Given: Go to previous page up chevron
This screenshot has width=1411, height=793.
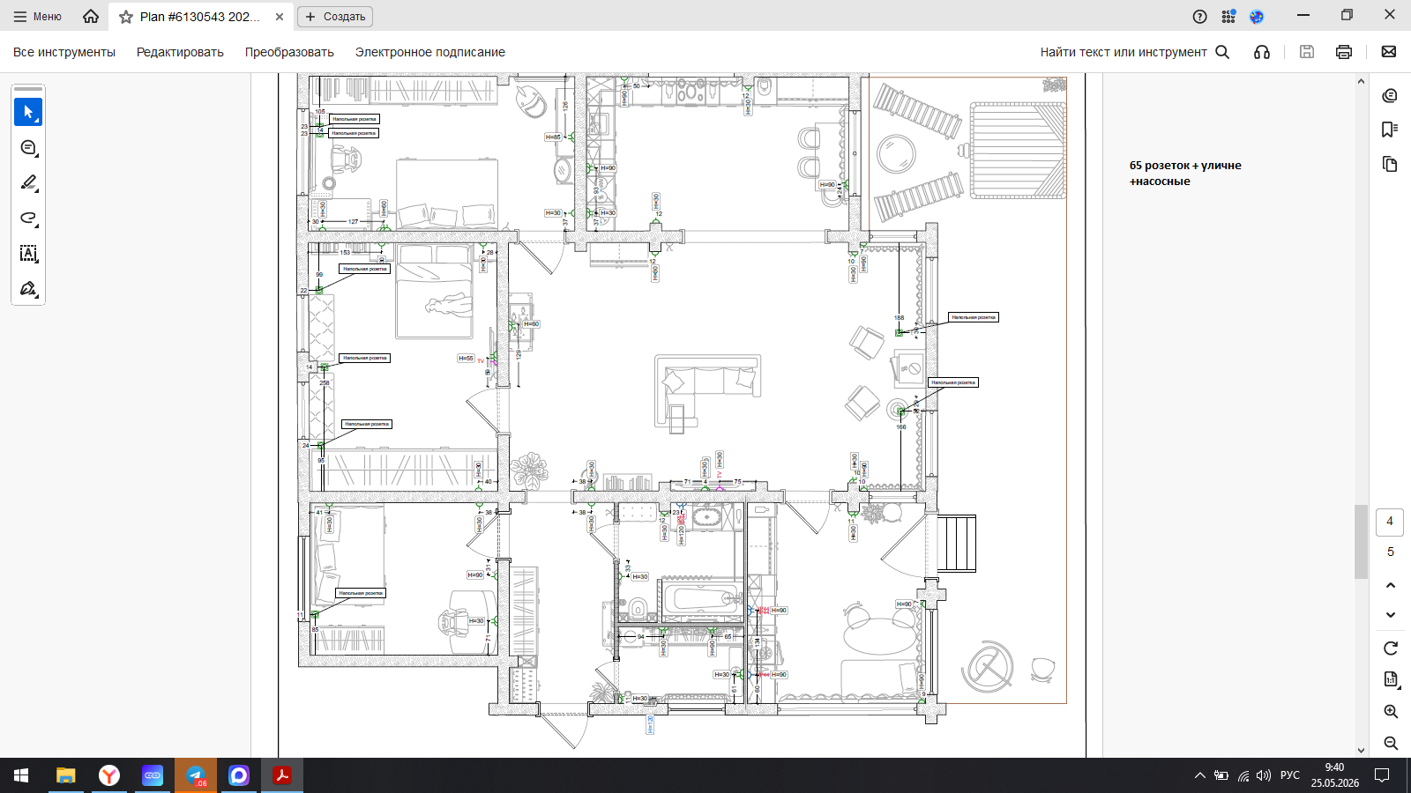Looking at the screenshot, I should point(1391,585).
